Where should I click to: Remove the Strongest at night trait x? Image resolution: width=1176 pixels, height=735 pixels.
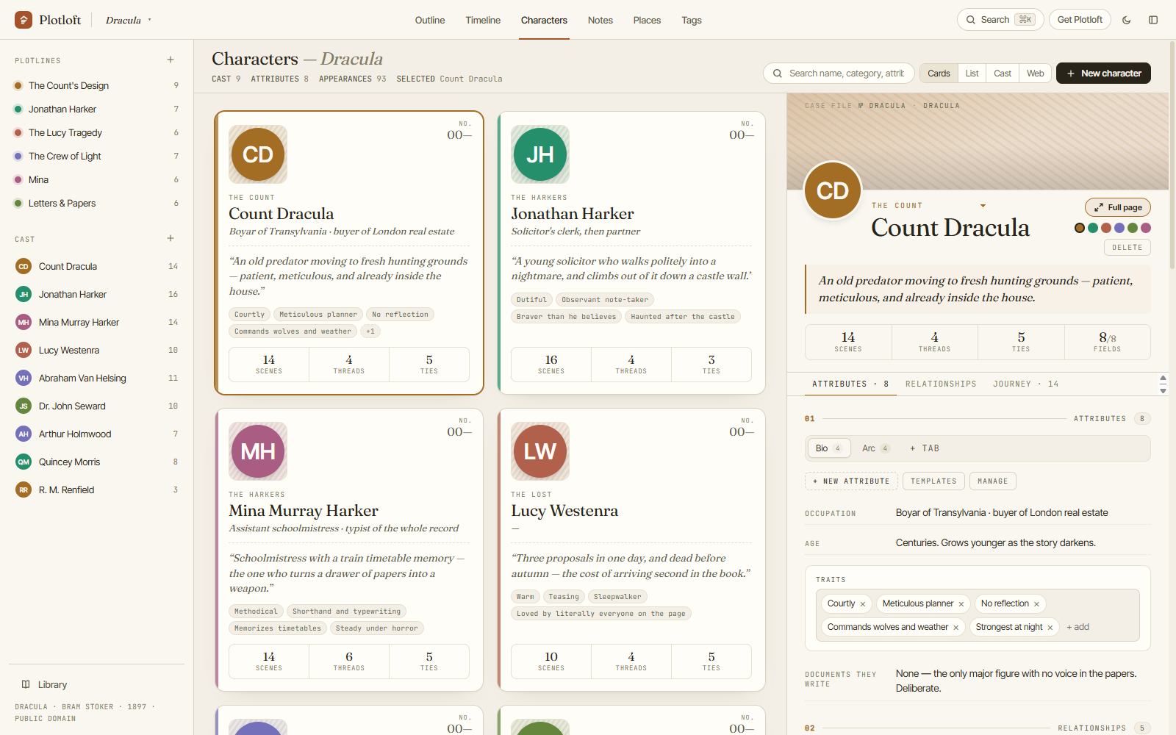pyautogui.click(x=1050, y=628)
